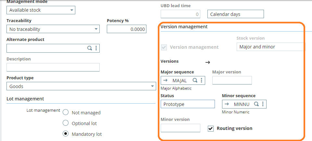The width and height of the screenshot is (312, 141).
Task: Click search icon in Minor sequence field
Action: pos(256,104)
